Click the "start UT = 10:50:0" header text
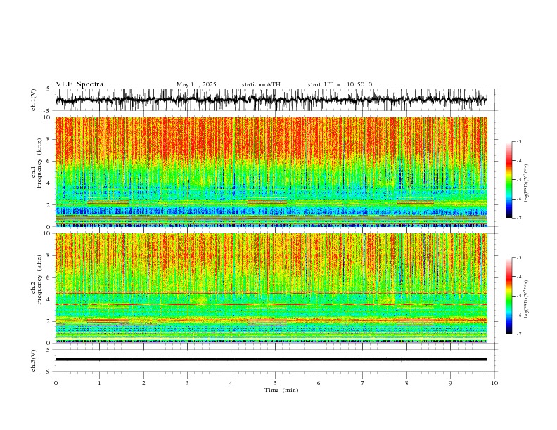This screenshot has height=430, width=557. 340,84
